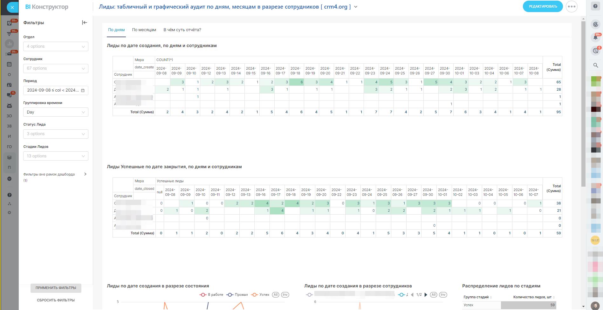Open the Сотрудник filter dropdown
603x310 pixels.
56,68
